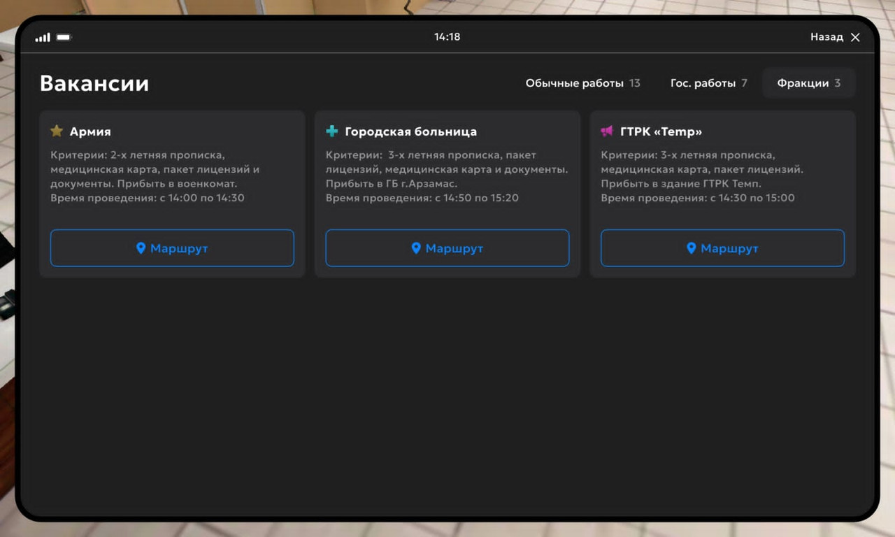Click the gold star icon next to Армия
895x537 pixels.
coord(57,131)
